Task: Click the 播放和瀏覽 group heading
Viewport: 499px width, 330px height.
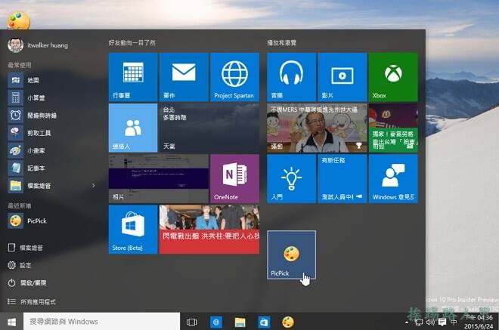Action: point(282,42)
